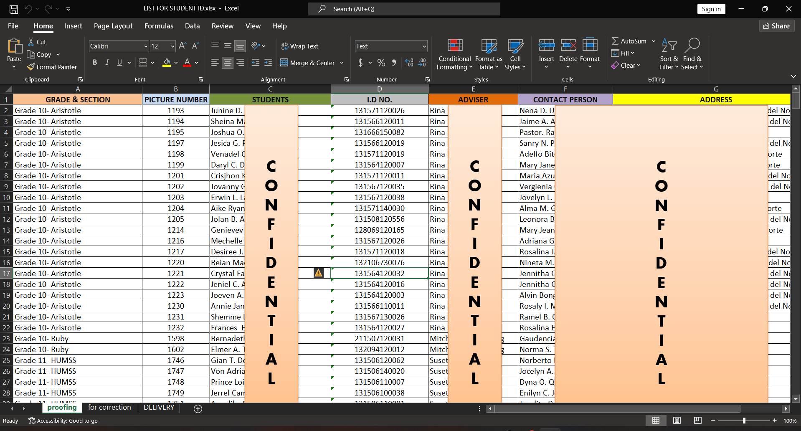
Task: Open the font name dropdown showing Calibri
Action: [145, 46]
